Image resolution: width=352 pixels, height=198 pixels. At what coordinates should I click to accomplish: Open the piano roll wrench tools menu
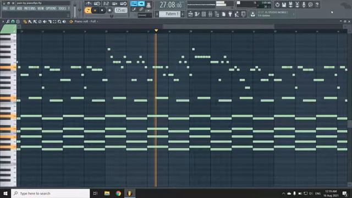[8, 21]
